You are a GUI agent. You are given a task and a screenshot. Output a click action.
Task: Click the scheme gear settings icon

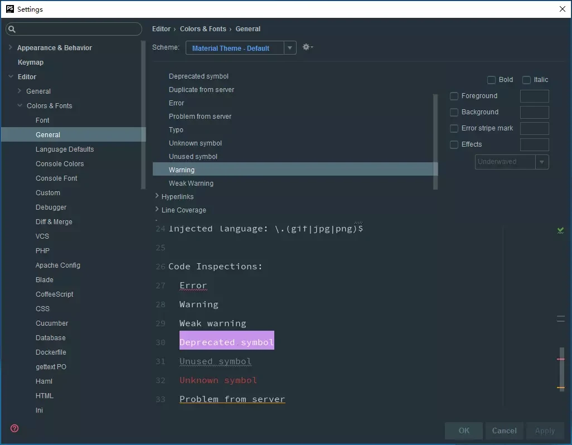click(307, 47)
